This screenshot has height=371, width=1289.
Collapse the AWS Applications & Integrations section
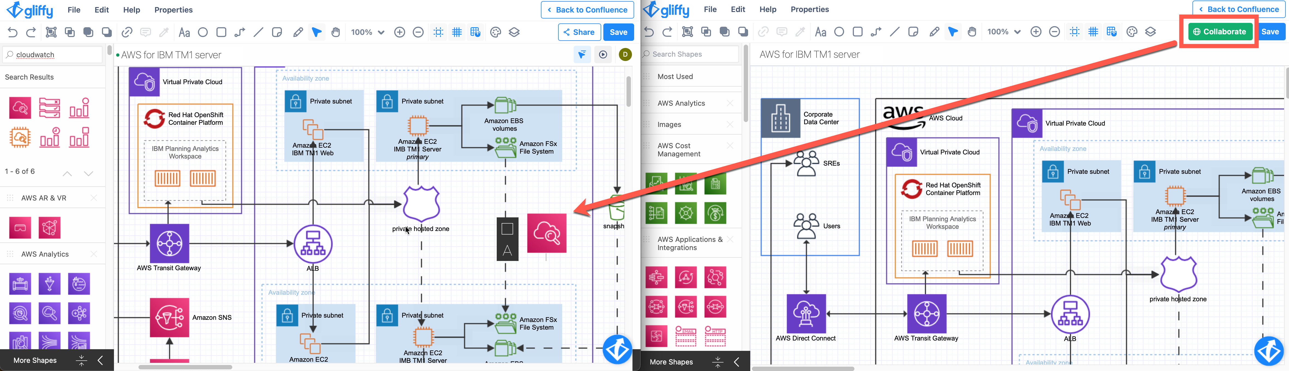point(731,239)
